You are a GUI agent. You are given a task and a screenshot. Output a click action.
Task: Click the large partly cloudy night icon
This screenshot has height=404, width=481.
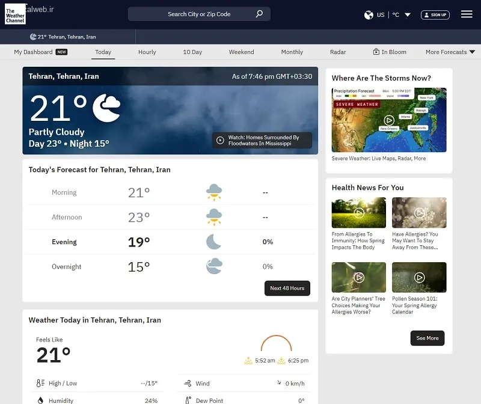click(106, 108)
